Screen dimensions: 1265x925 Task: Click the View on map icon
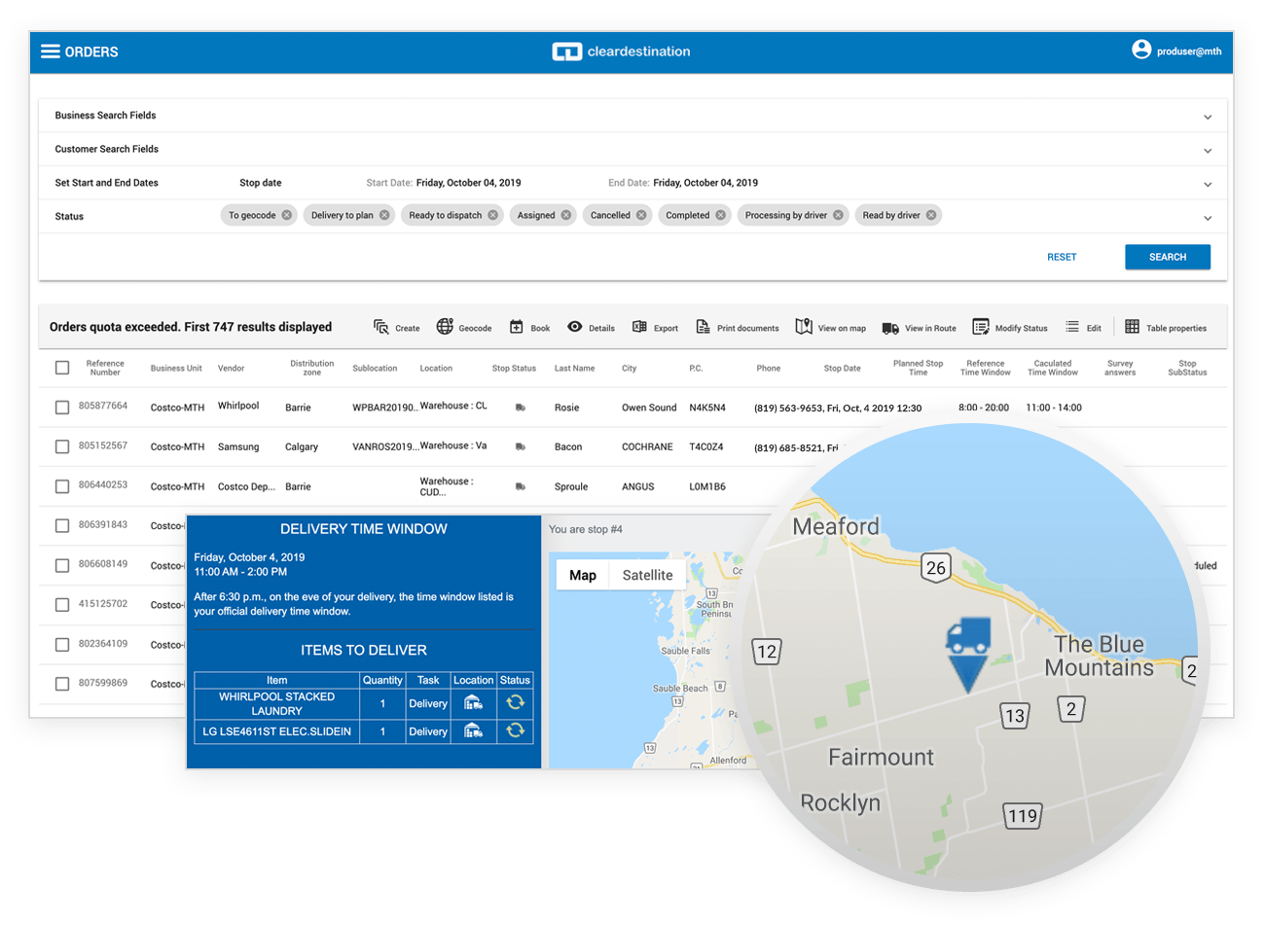tap(804, 327)
